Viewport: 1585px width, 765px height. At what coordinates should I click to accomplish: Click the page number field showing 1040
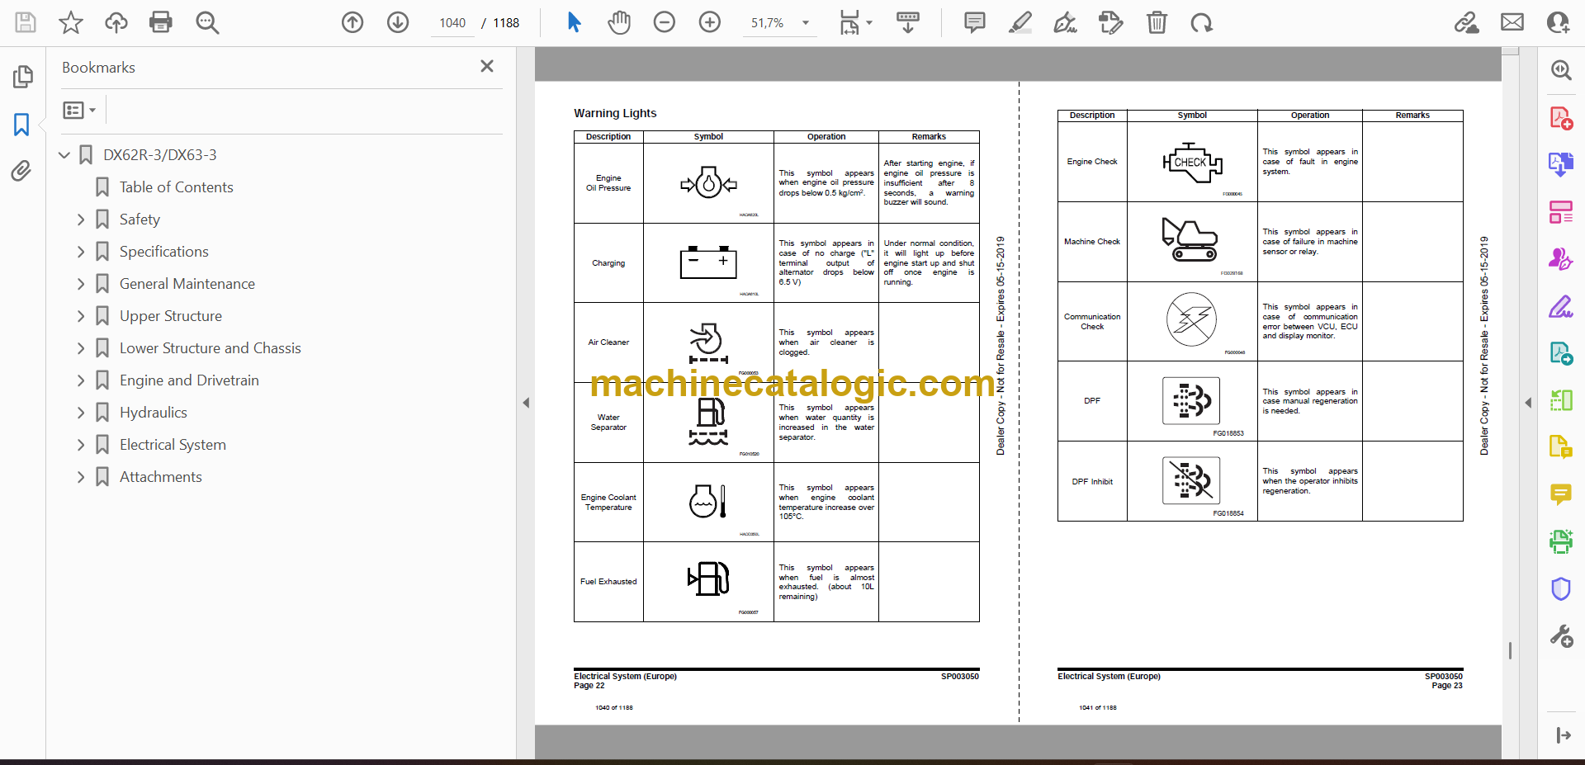[x=452, y=23]
